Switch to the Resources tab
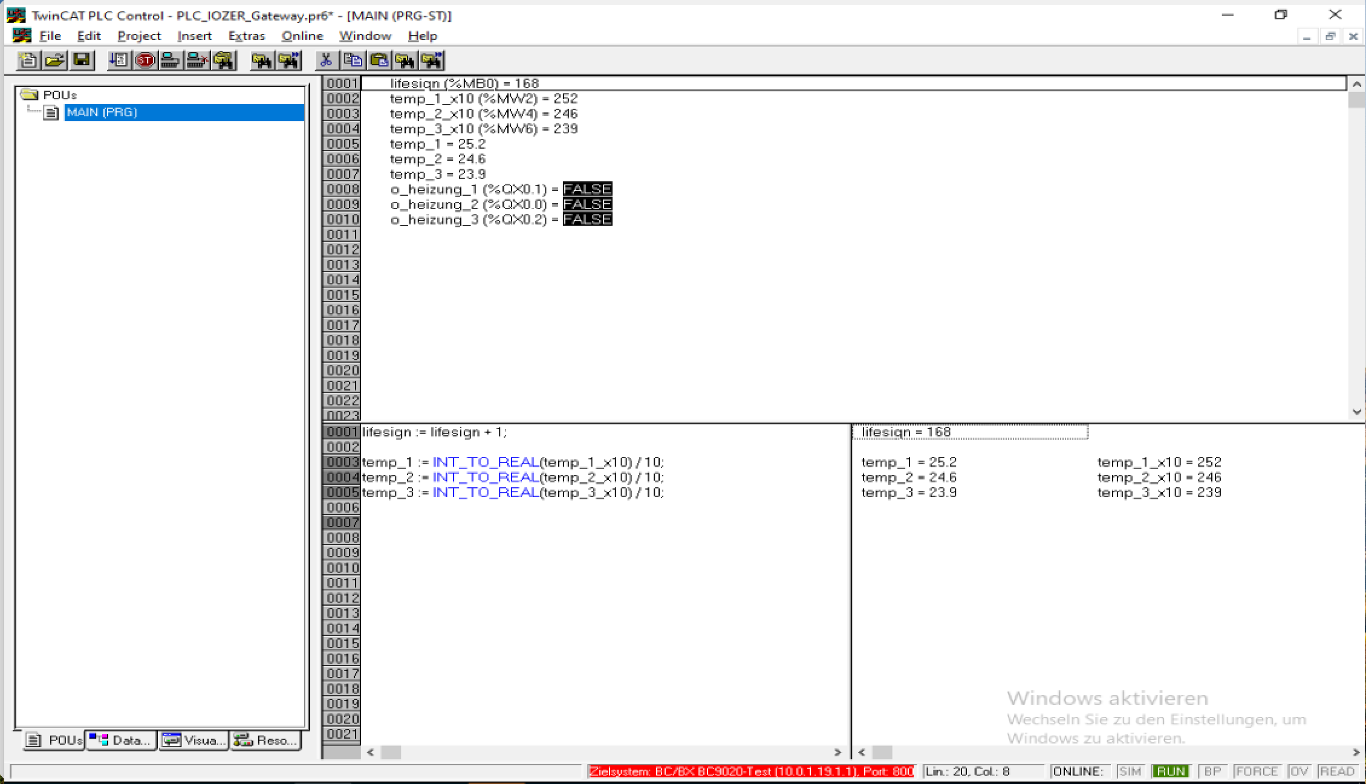The height and width of the screenshot is (784, 1366). click(266, 740)
